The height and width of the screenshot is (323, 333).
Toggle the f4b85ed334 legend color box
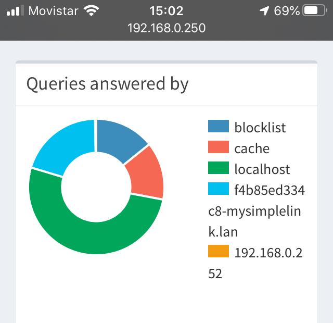(219, 189)
